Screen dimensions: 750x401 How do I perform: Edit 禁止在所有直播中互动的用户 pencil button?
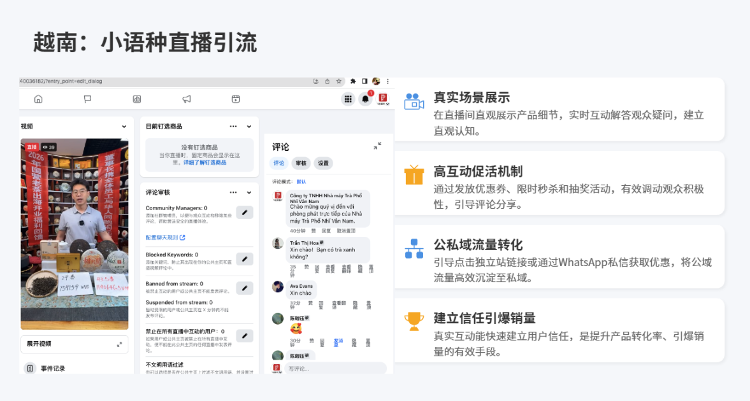245,336
